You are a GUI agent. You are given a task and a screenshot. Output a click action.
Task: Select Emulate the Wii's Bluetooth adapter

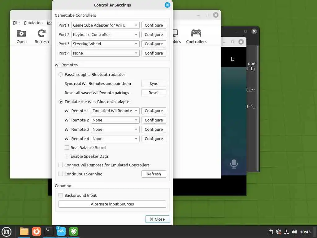[60, 102]
